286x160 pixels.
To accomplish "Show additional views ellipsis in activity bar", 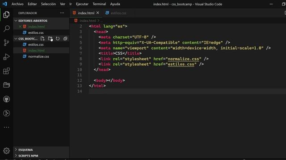I will click(6, 128).
